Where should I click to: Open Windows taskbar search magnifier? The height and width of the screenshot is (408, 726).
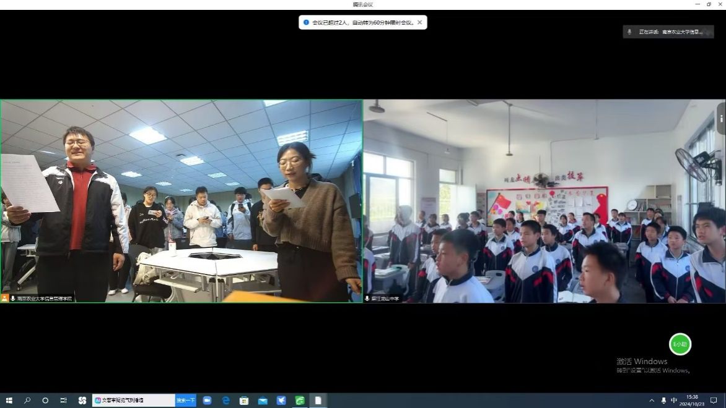27,401
